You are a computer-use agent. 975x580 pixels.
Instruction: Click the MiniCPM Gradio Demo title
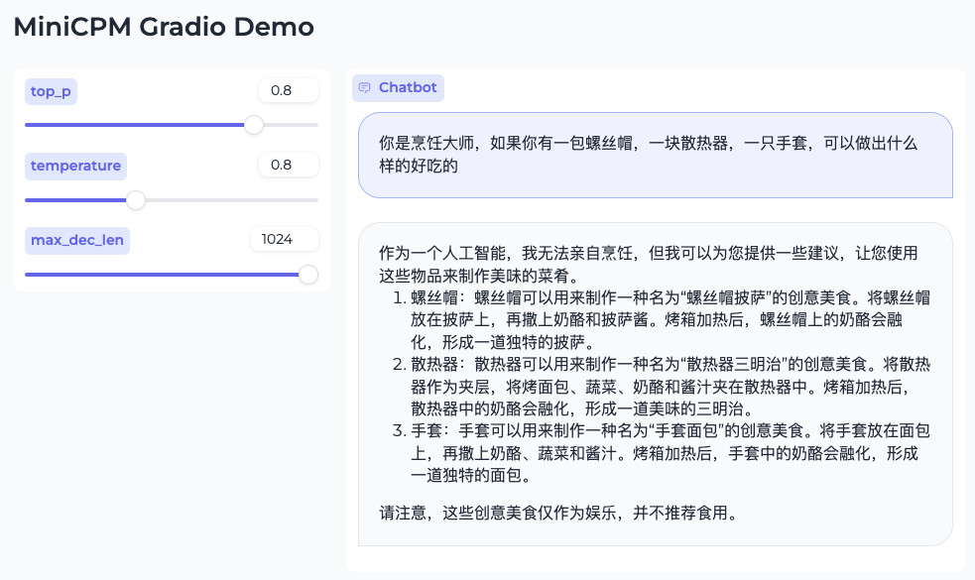pos(164,27)
